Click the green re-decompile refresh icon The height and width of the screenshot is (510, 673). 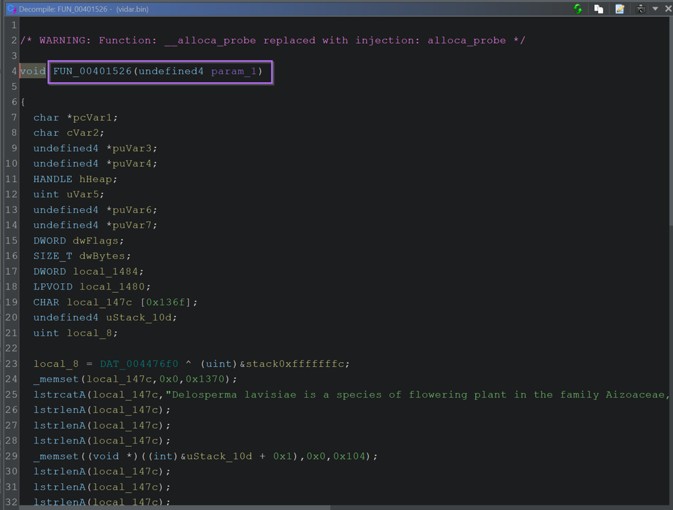pyautogui.click(x=578, y=9)
